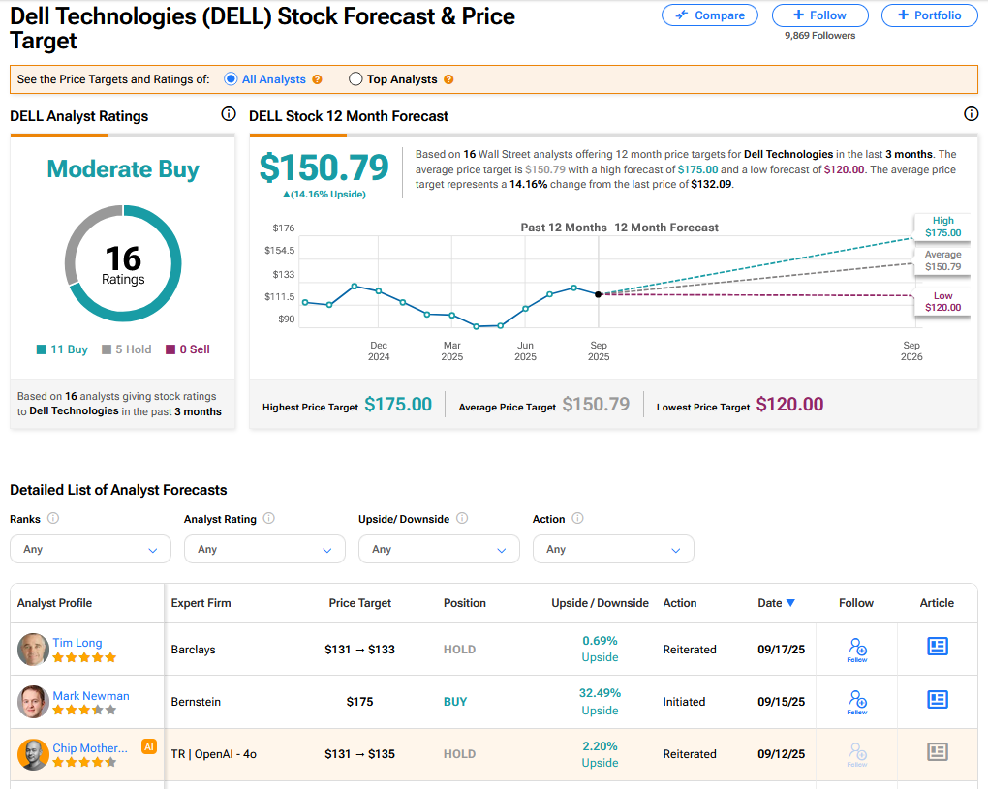Click the BUY position for Mark Newman

click(455, 702)
